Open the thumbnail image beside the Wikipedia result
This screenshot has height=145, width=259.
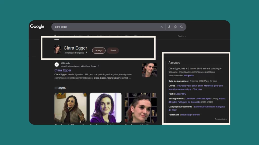click(149, 70)
